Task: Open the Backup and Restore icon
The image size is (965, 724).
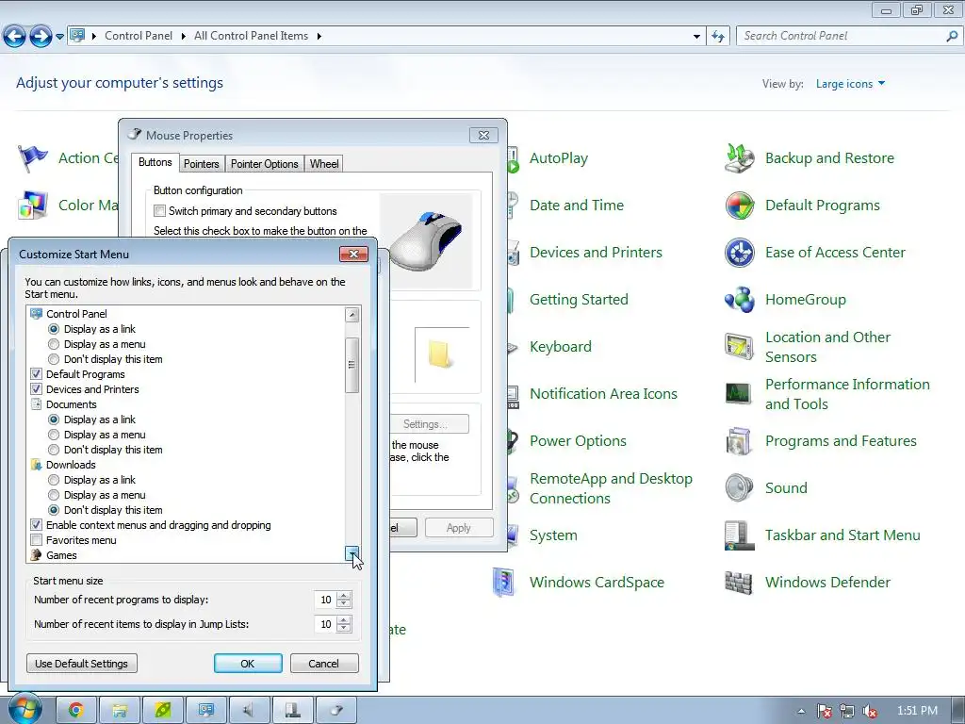Action: (739, 158)
